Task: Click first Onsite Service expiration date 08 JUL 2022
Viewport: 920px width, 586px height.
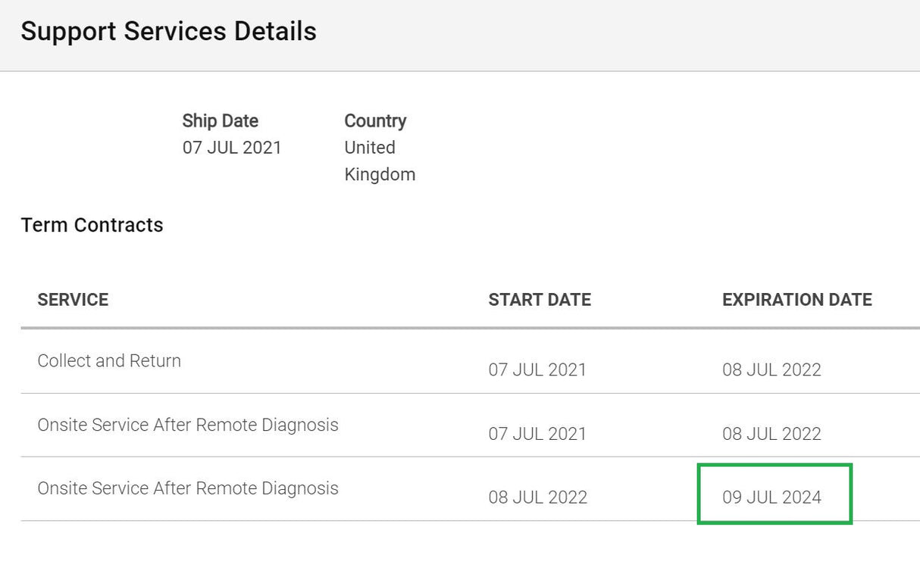Action: (x=771, y=434)
